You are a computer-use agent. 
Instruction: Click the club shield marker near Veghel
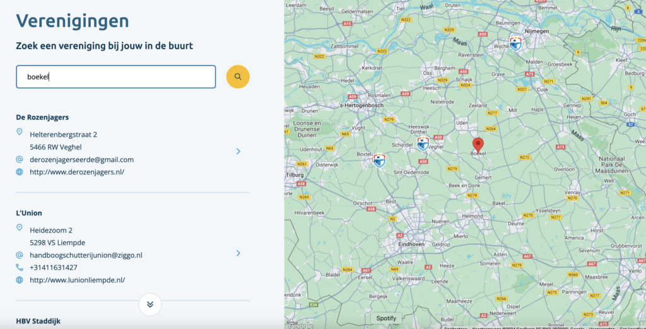[423, 144]
